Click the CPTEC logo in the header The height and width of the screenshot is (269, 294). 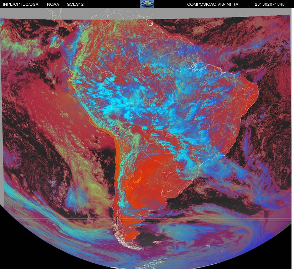click(147, 4)
